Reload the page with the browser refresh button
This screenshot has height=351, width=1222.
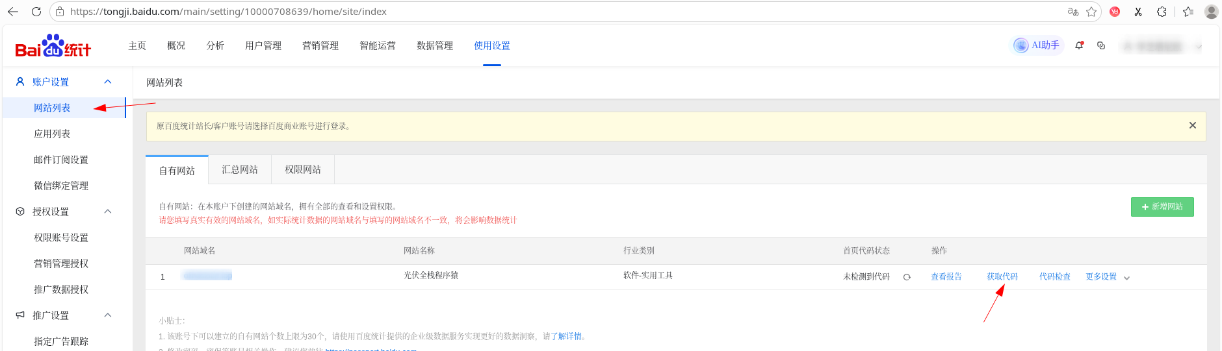click(36, 12)
